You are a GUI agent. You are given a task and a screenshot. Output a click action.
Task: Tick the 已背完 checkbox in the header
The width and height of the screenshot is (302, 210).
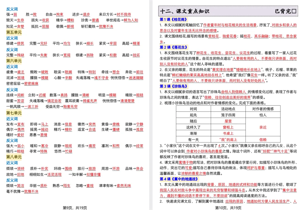click(x=294, y=11)
